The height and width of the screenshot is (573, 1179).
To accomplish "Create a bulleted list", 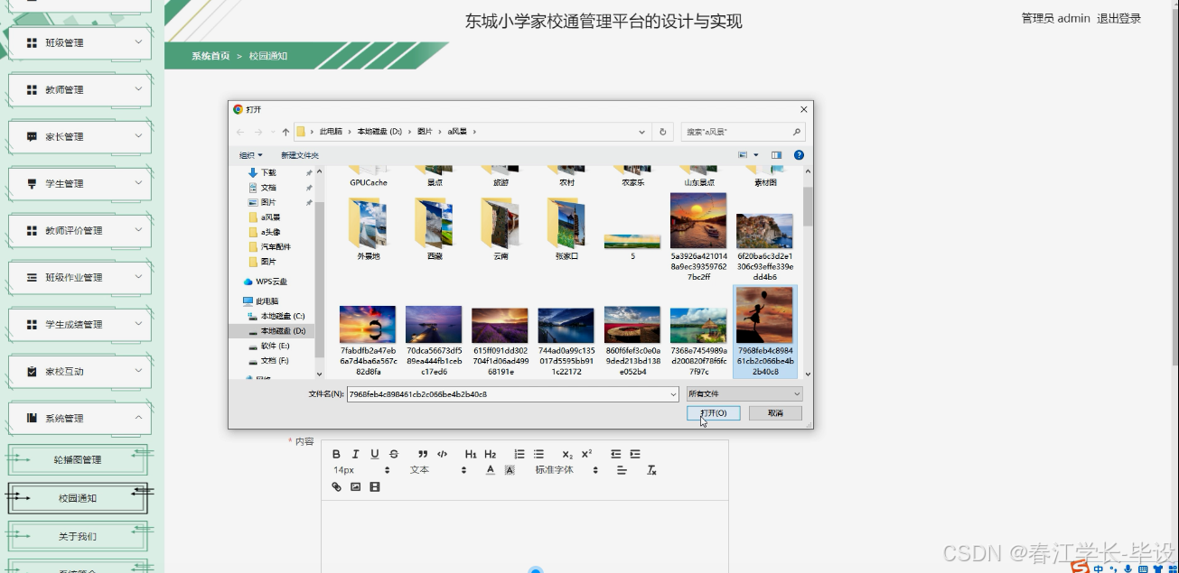I will (x=538, y=454).
